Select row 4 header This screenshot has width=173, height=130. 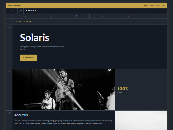click(x=9, y=90)
